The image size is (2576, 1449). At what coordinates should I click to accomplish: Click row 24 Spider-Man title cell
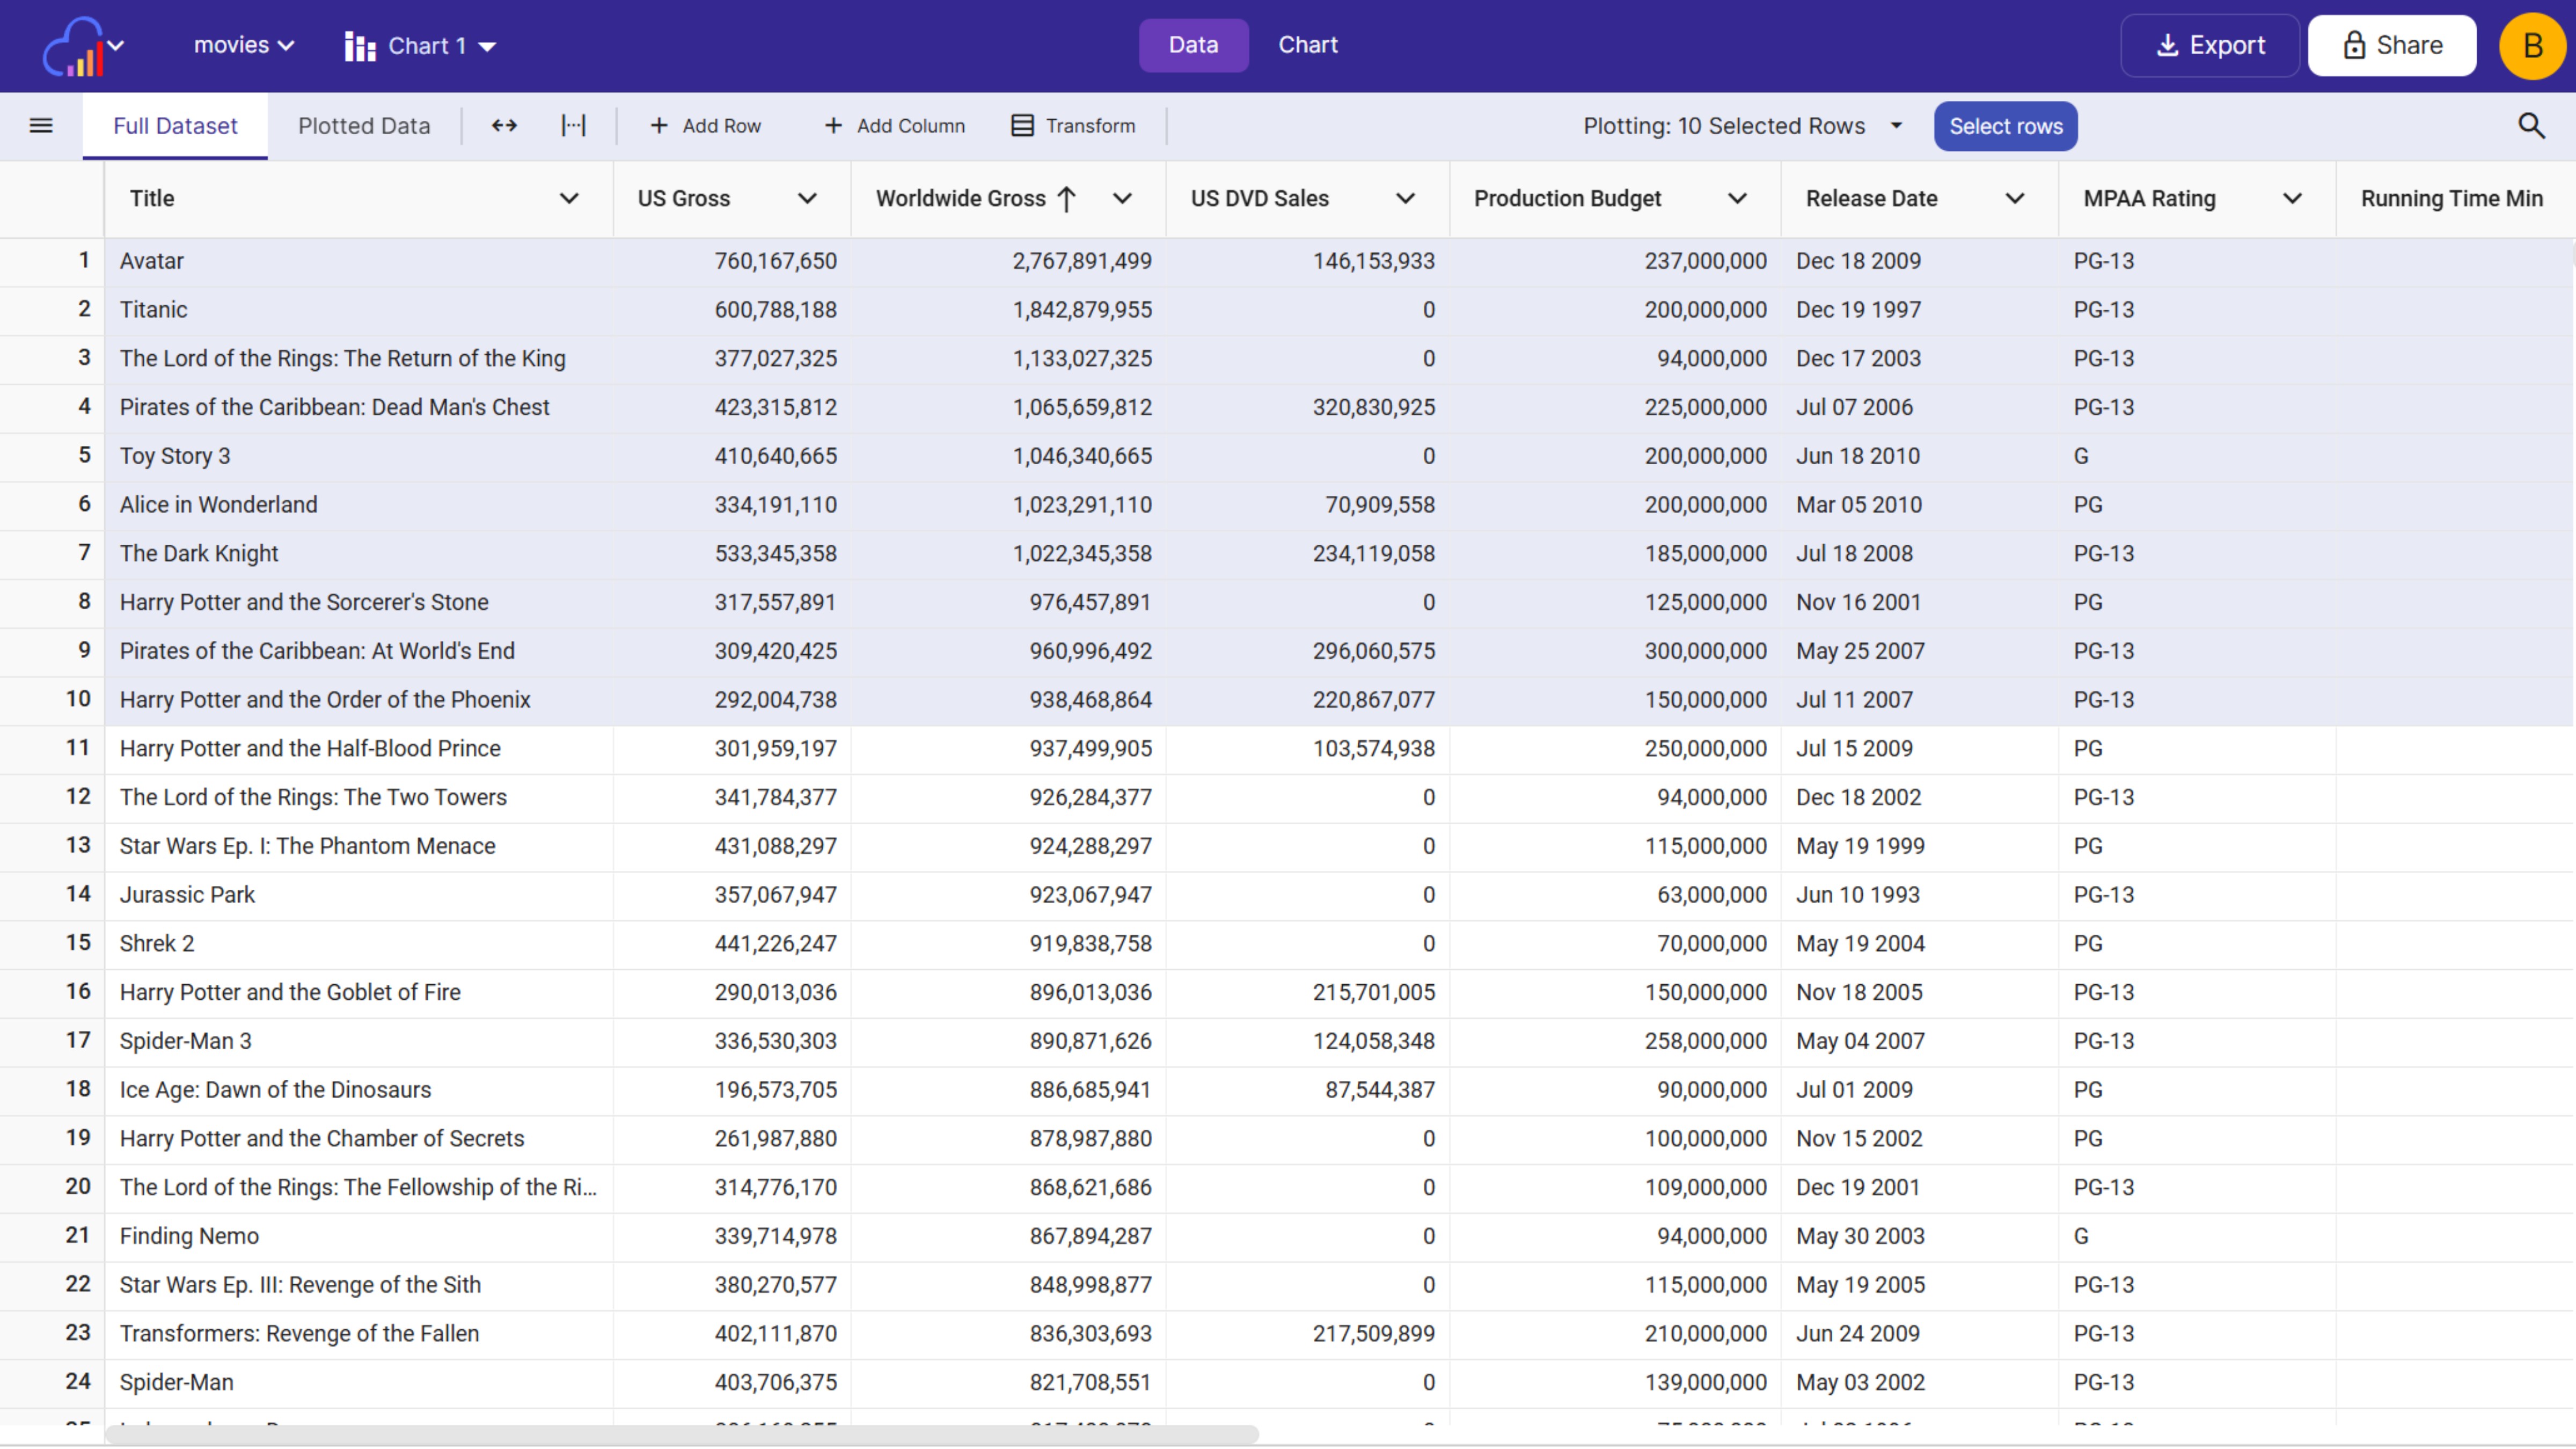pyautogui.click(x=358, y=1383)
